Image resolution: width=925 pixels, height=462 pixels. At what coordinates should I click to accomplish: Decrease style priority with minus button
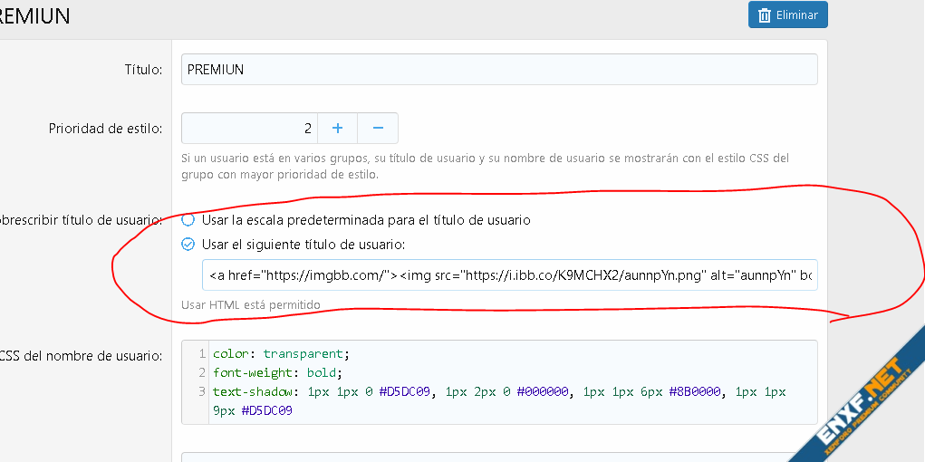[378, 129]
